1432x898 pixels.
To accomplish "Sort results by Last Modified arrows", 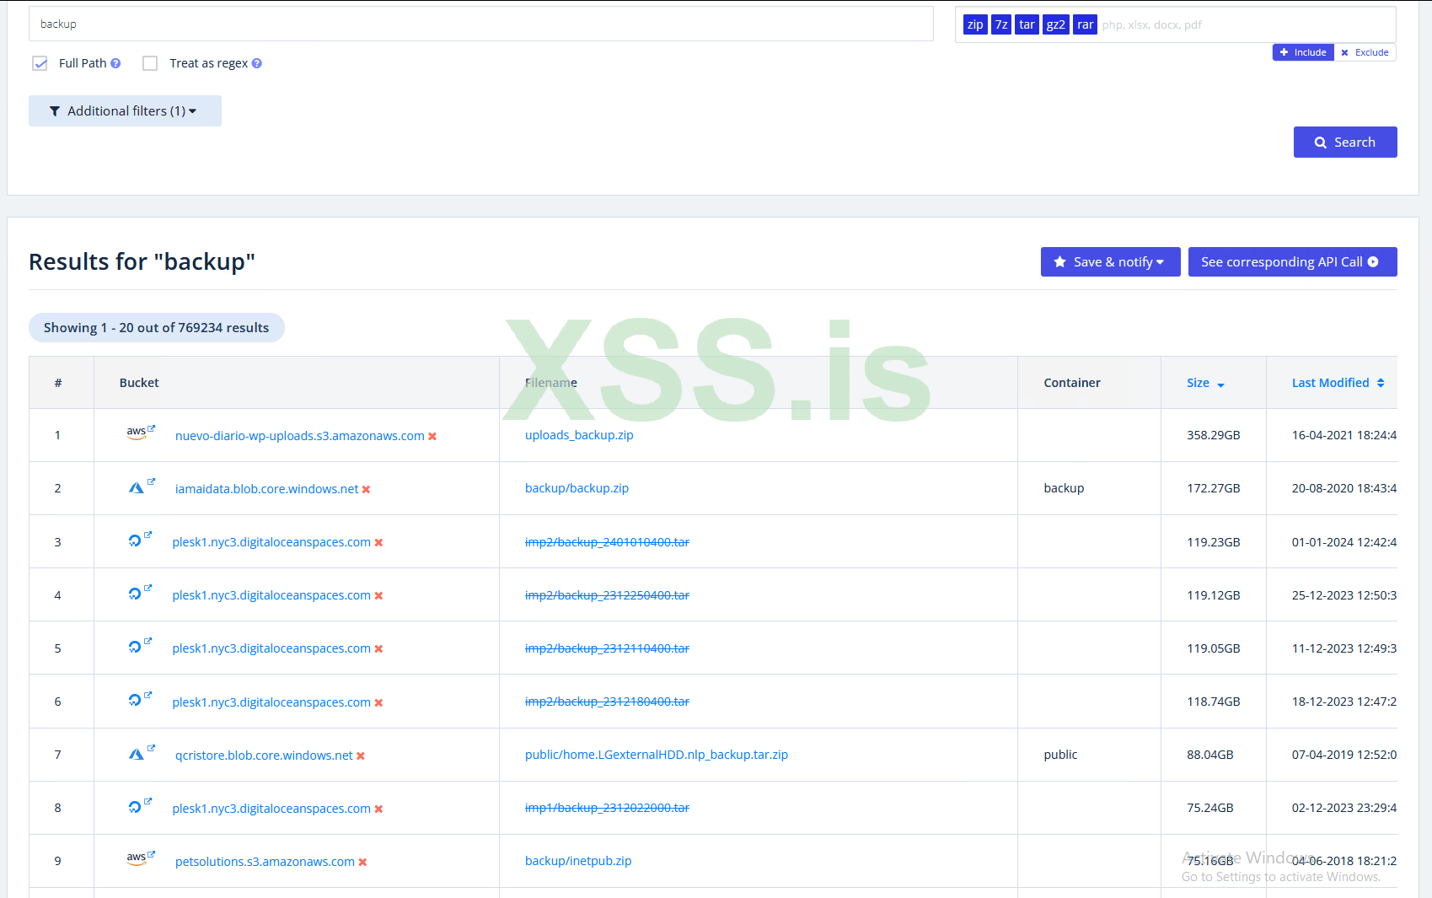I will click(1381, 383).
